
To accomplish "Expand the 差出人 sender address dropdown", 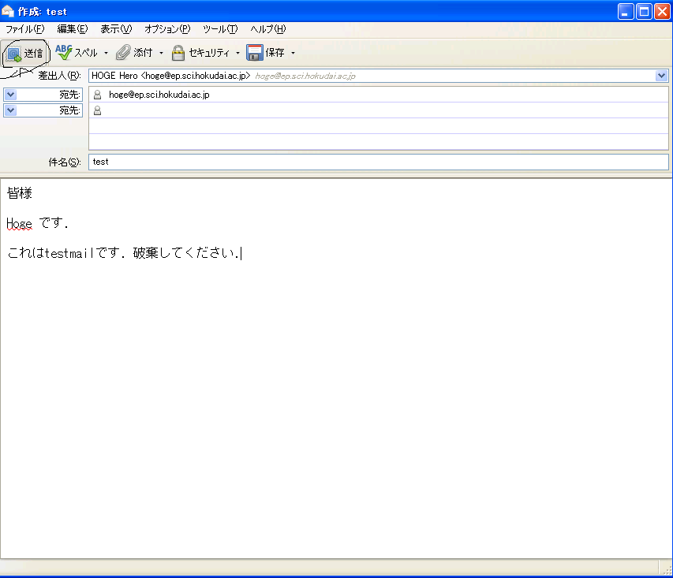I will tap(661, 76).
